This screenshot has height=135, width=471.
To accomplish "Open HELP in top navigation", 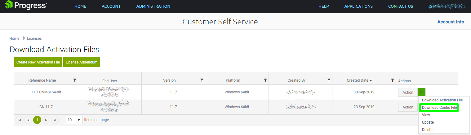I will coord(324,6).
